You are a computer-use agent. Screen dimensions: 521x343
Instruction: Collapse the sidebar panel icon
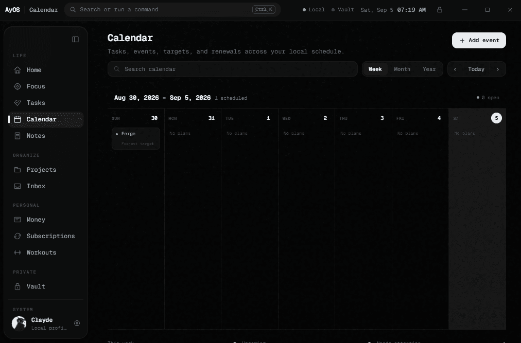point(76,40)
